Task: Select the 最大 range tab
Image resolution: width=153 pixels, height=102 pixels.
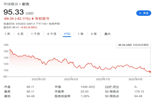Action: [x=107, y=34]
